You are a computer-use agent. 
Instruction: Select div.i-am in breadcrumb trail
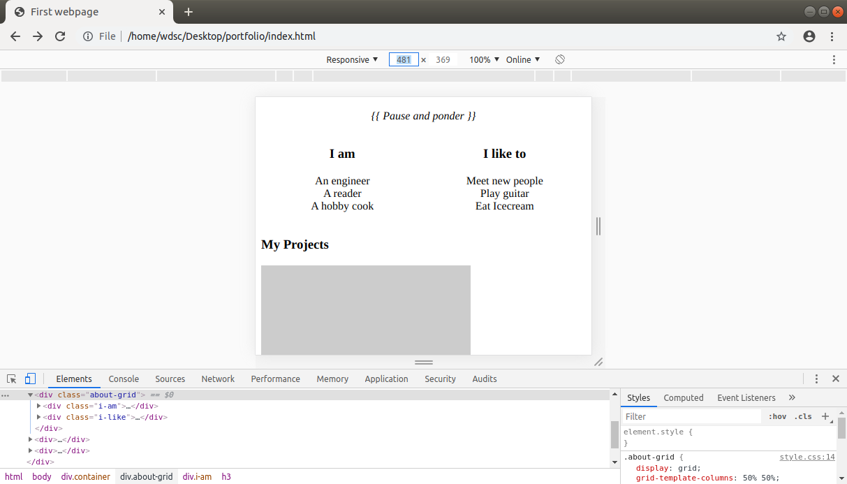tap(197, 476)
